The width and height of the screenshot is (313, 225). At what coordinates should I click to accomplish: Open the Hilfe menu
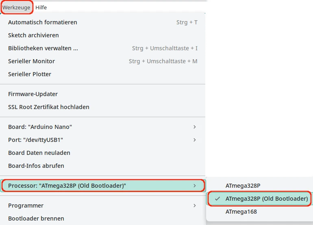[41, 7]
